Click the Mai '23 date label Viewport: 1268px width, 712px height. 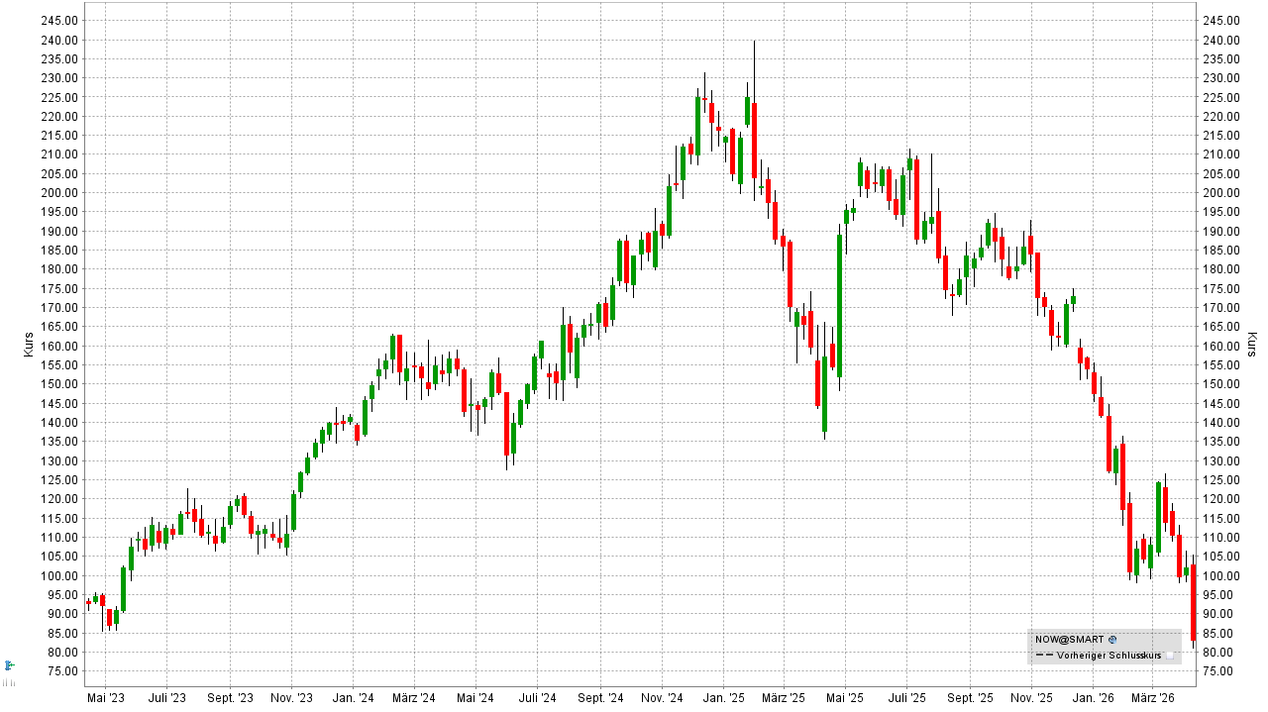pos(105,698)
